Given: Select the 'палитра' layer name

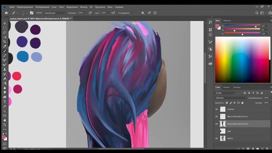Looking at the screenshot, I should click(x=231, y=109).
